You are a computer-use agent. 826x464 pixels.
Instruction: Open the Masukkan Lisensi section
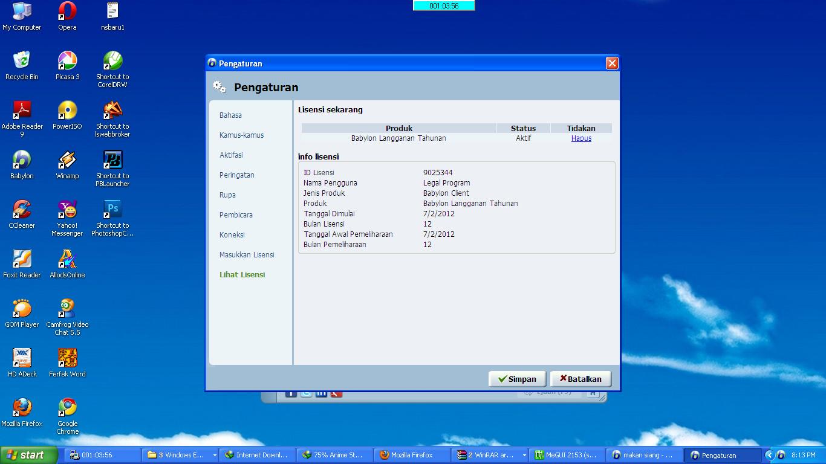(247, 254)
